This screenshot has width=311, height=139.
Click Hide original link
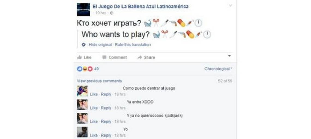pos(100,45)
